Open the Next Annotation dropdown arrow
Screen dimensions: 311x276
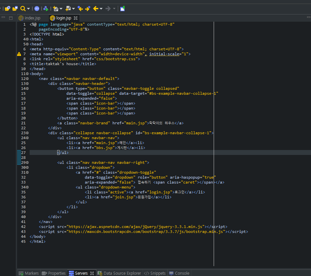point(61,9)
